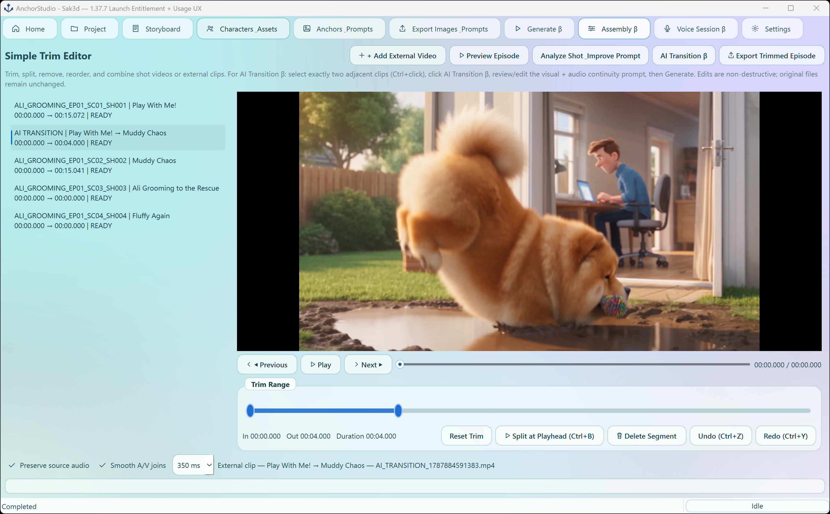
Task: Jump to the Next clip
Action: pyautogui.click(x=368, y=365)
